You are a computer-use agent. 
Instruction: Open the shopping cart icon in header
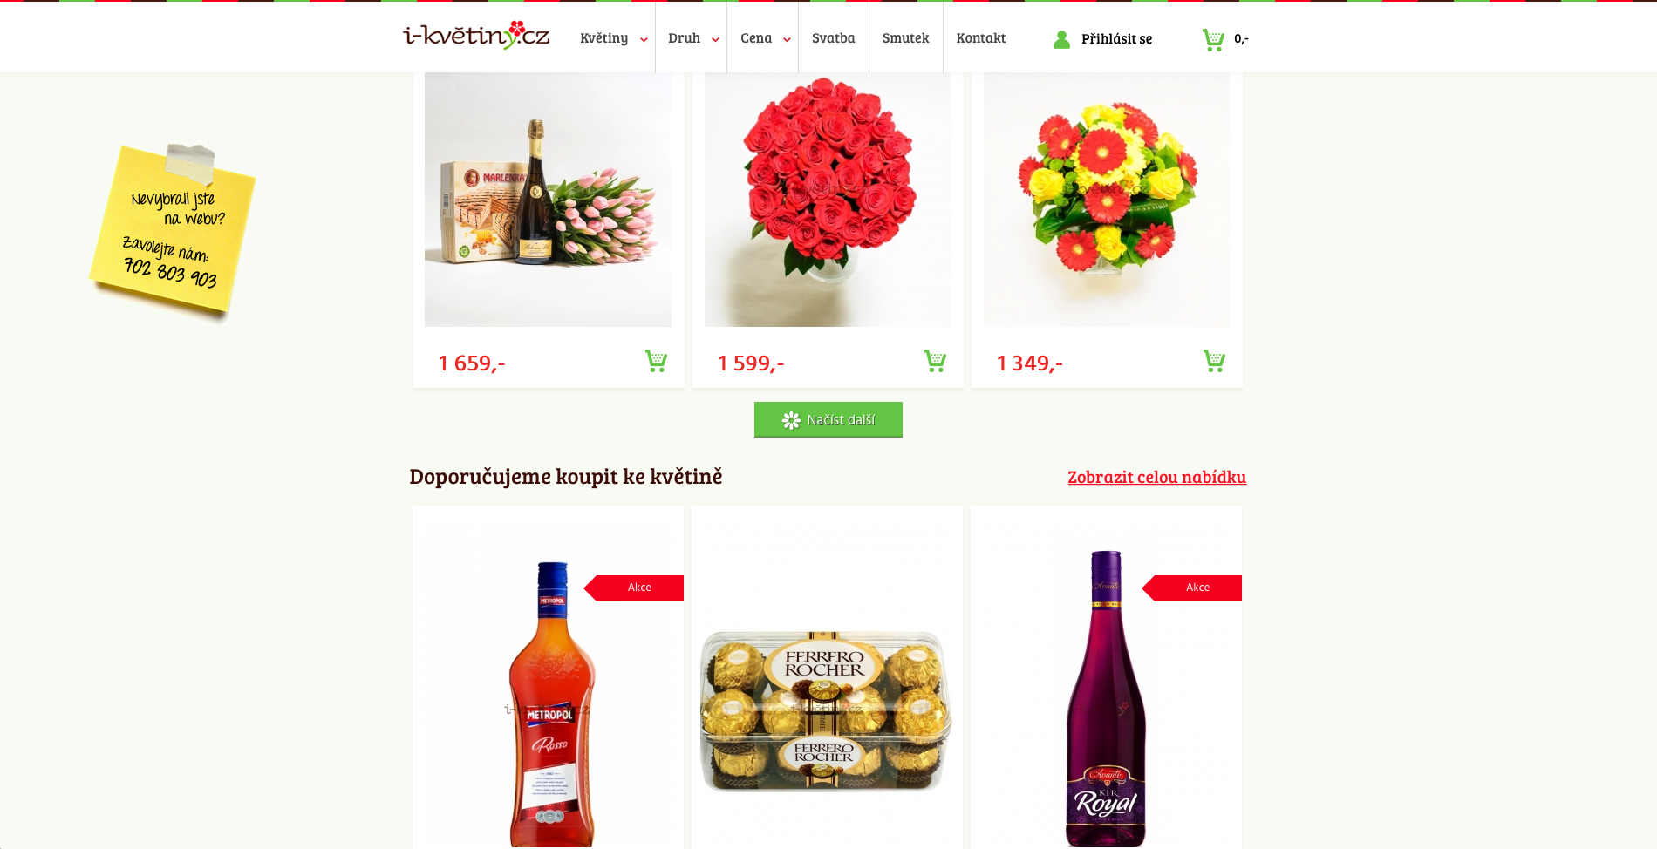1213,39
